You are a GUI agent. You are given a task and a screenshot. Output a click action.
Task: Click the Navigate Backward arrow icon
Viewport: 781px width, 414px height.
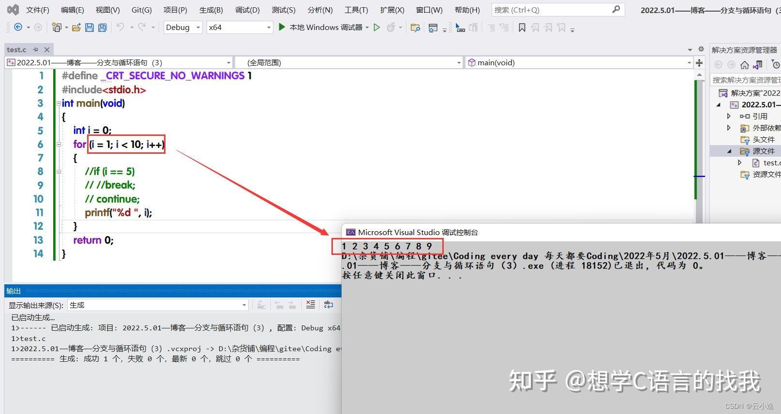click(x=18, y=28)
